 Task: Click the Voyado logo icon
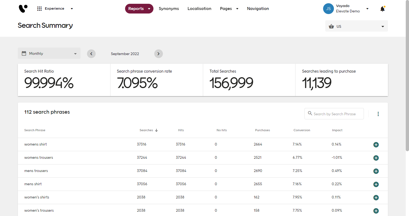23,9
